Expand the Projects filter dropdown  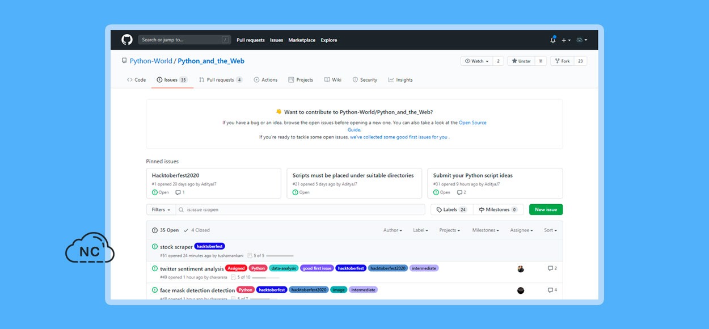[450, 230]
